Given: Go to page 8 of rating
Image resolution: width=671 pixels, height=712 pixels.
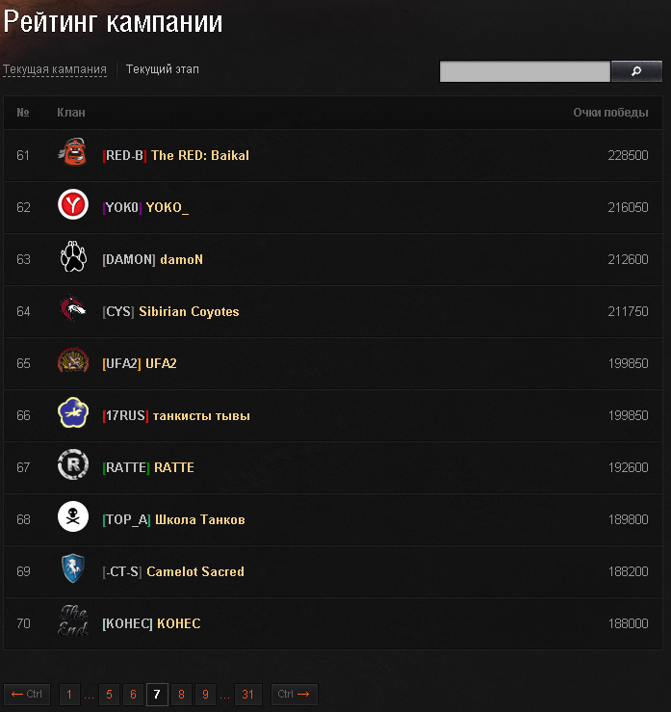Looking at the screenshot, I should coord(181,695).
